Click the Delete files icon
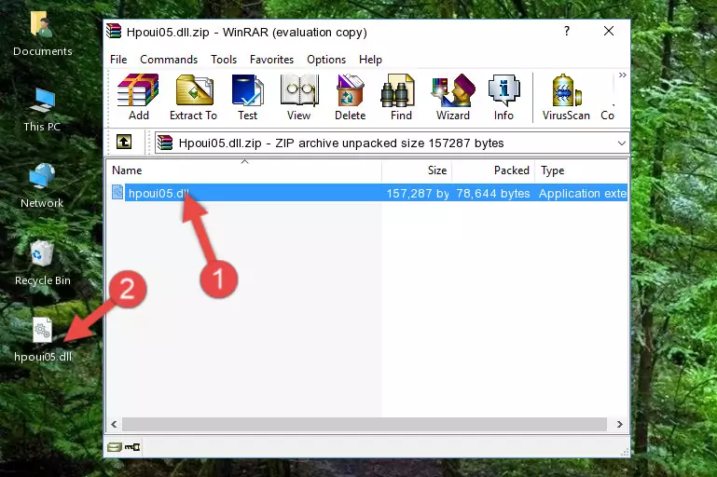Screen dimensions: 717x477 pyautogui.click(x=351, y=97)
